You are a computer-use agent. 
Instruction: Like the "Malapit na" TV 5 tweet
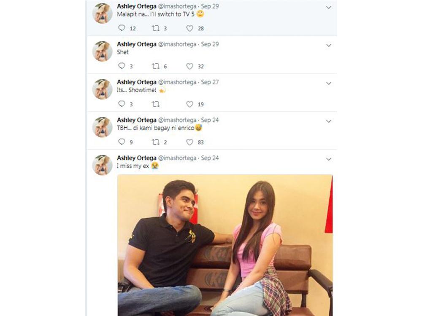click(x=190, y=28)
